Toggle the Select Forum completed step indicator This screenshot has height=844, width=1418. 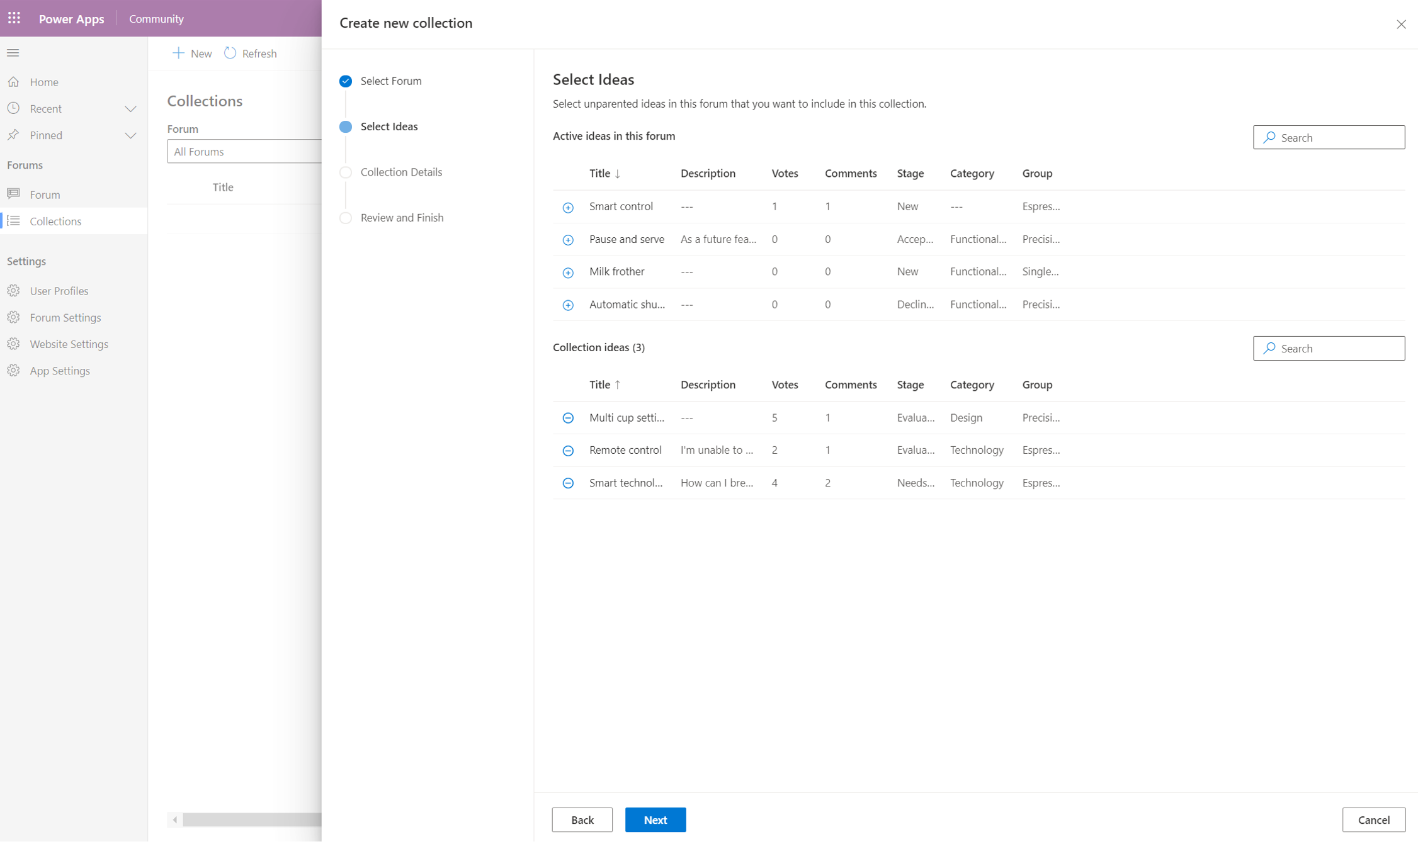pos(347,81)
